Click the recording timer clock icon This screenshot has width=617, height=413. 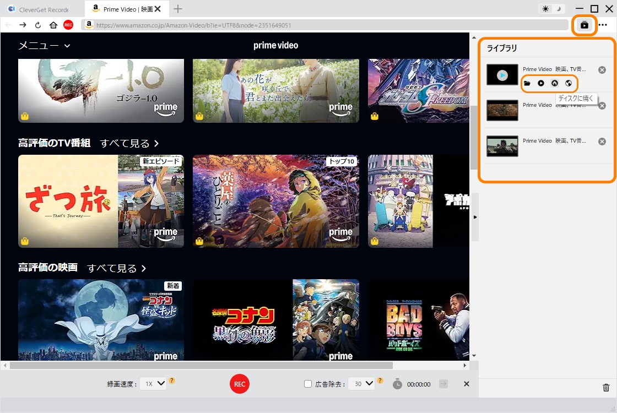pyautogui.click(x=397, y=384)
